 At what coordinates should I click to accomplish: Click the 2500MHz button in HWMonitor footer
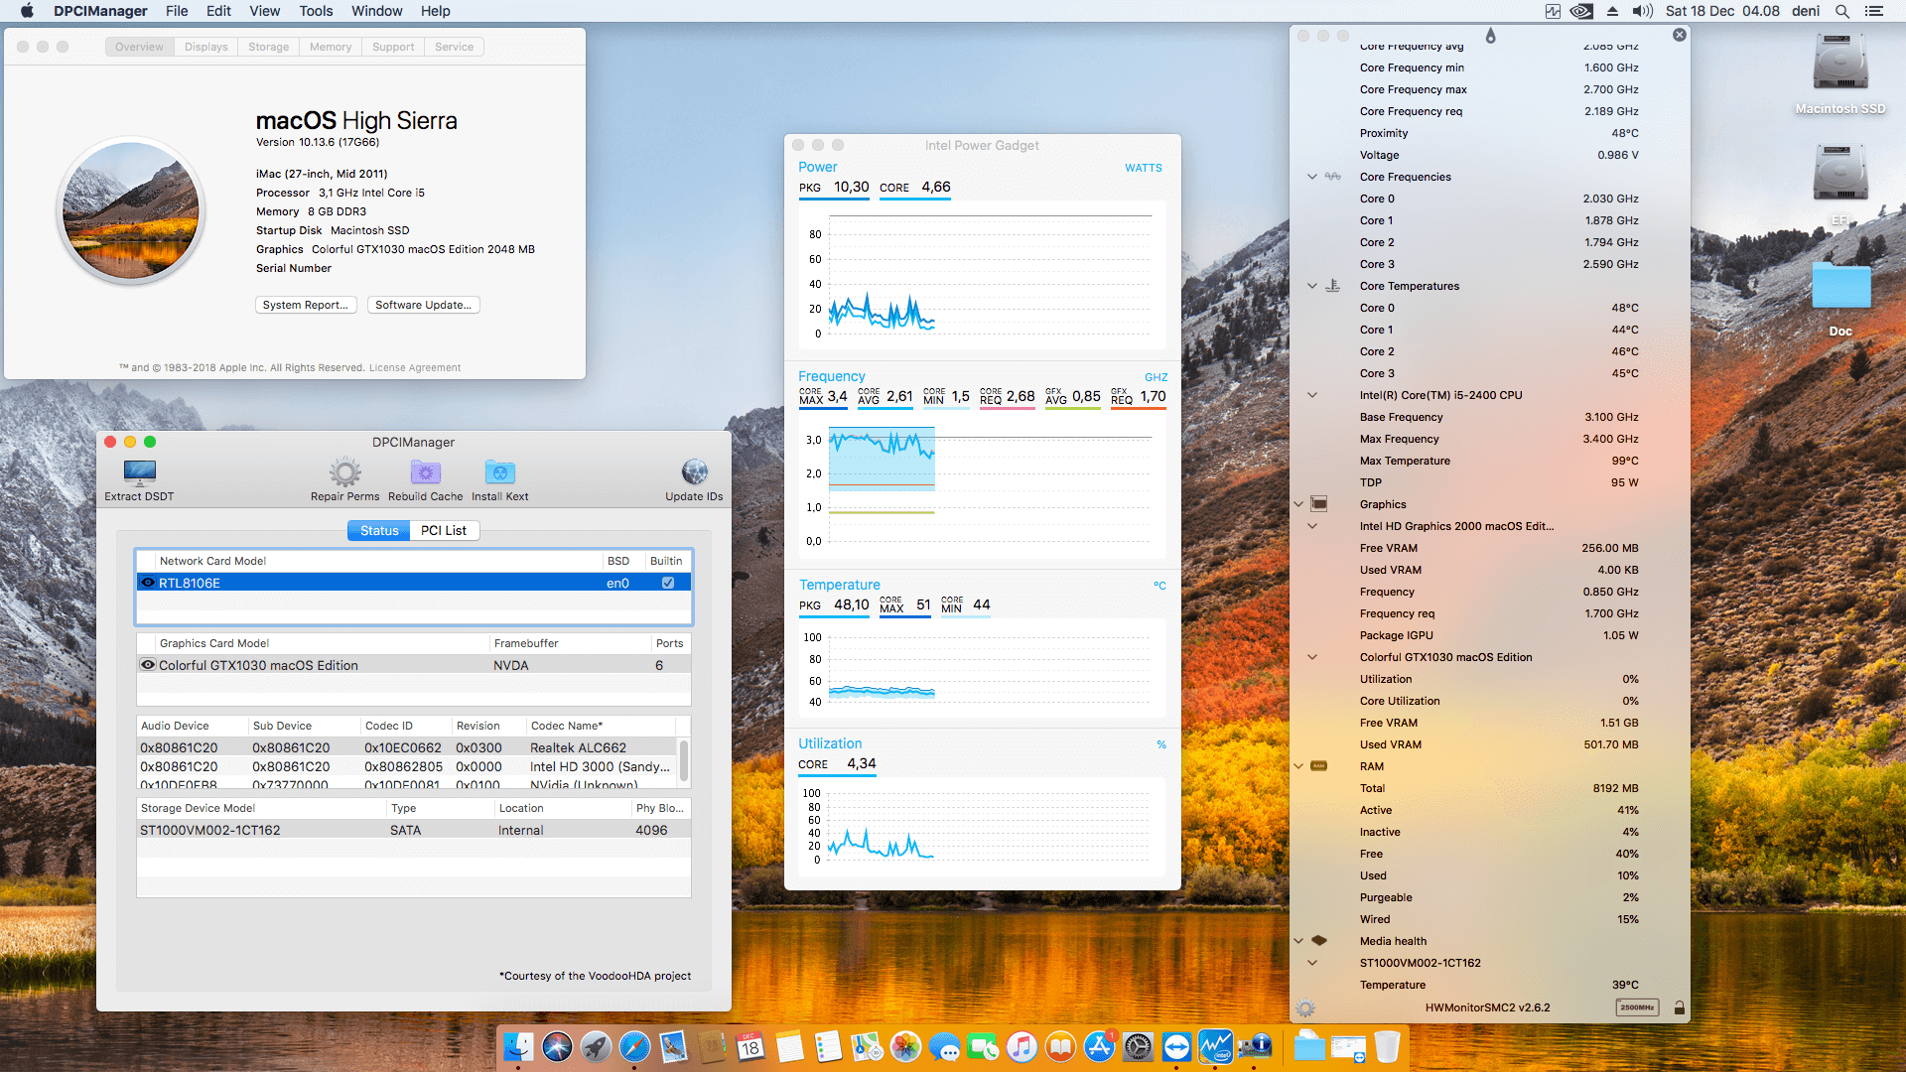pyautogui.click(x=1637, y=1007)
